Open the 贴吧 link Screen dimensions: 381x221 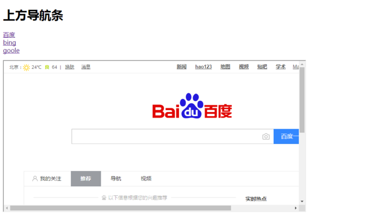click(x=262, y=67)
